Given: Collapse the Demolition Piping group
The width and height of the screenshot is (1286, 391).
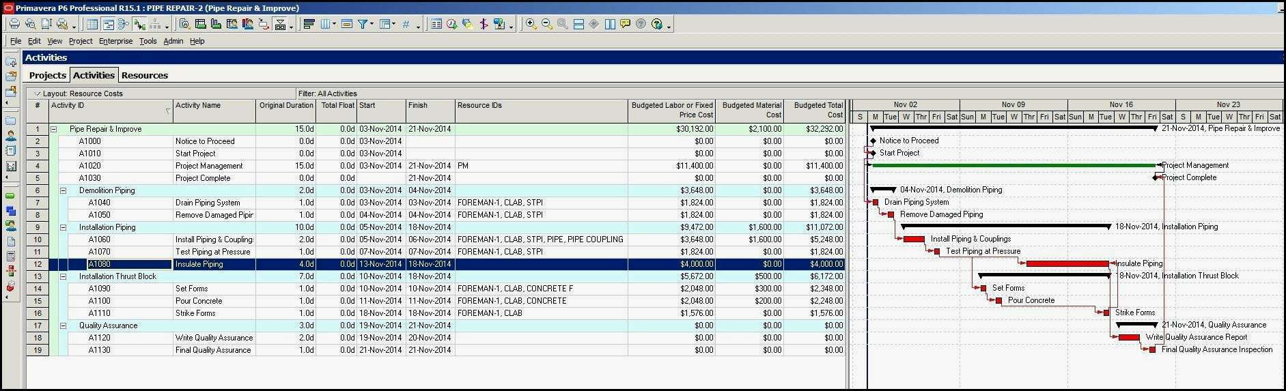Looking at the screenshot, I should [x=63, y=191].
